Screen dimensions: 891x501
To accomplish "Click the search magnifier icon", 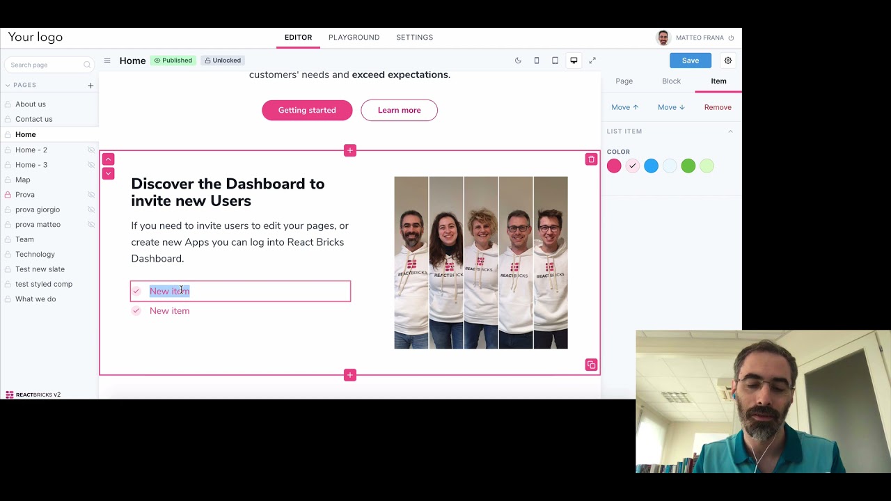I will (87, 65).
